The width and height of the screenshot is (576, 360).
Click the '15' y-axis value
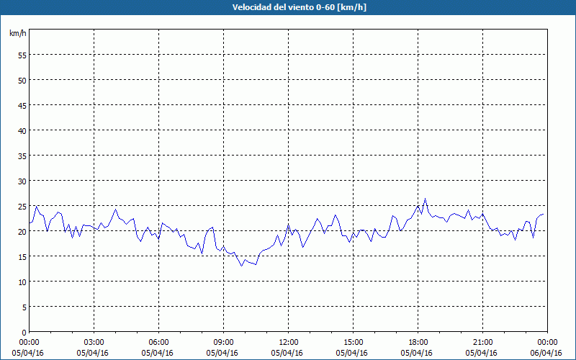(x=22, y=257)
